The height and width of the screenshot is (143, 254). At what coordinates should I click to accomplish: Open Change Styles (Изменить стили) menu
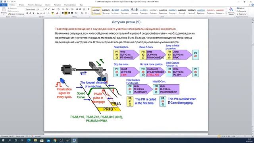coord(231,11)
